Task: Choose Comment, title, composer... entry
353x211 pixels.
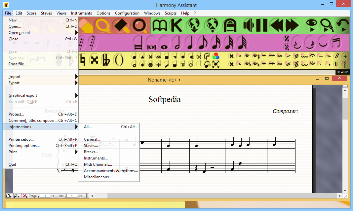Action: (x=41, y=121)
